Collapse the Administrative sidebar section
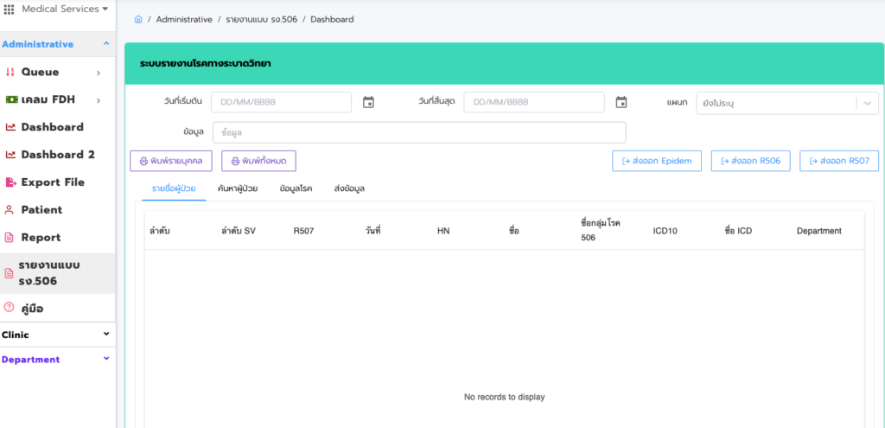This screenshot has width=885, height=428. pos(106,44)
